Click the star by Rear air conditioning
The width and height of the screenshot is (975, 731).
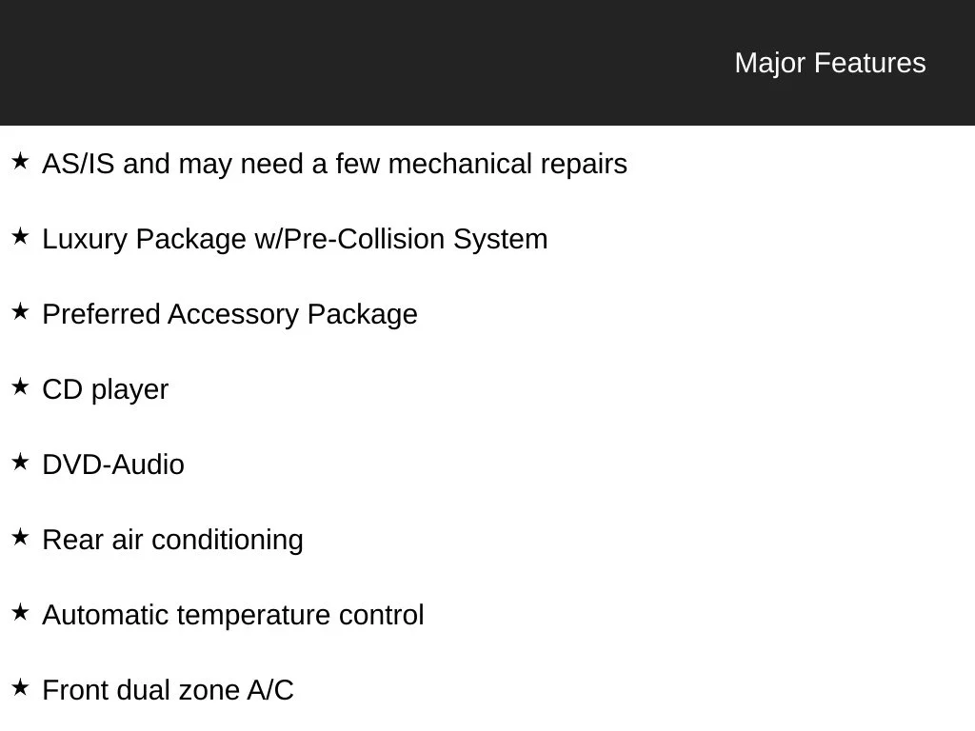(x=20, y=537)
